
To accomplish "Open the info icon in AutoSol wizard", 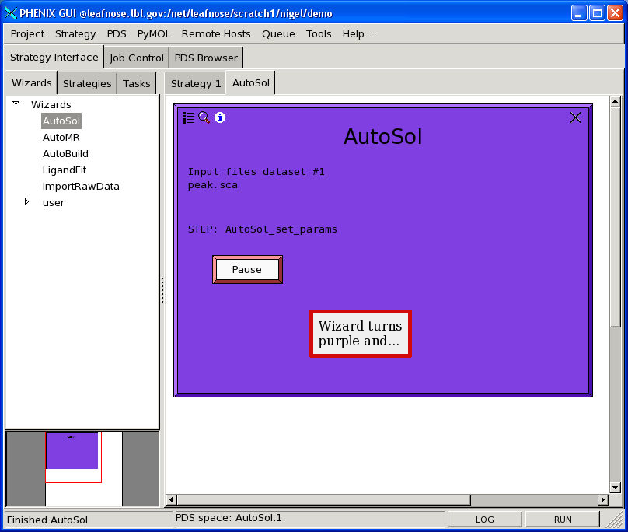I will coord(220,117).
